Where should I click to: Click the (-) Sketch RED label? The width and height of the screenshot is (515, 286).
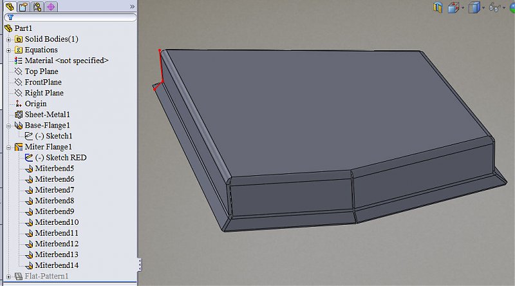click(61, 158)
